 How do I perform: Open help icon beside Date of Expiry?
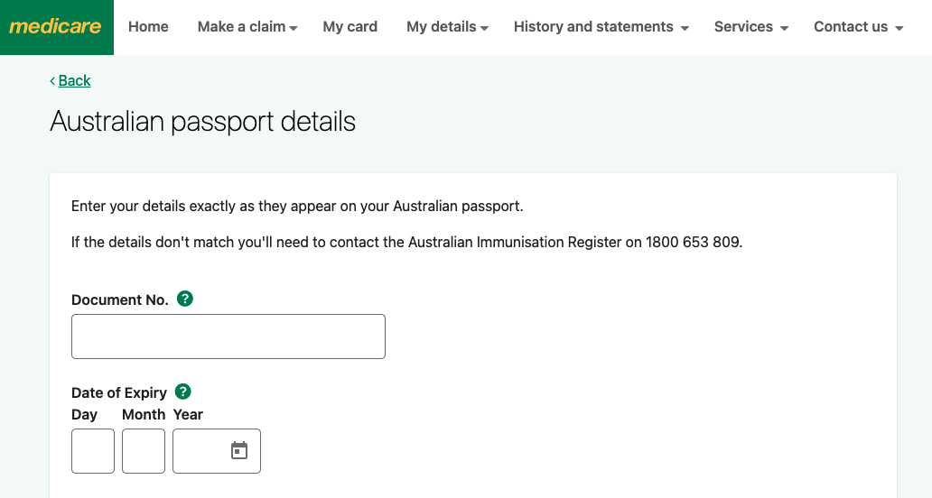tap(183, 392)
